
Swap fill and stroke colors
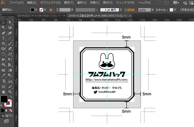[x=11, y=96]
